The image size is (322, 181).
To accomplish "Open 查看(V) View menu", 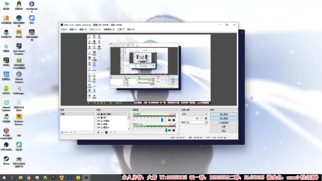I will click(x=83, y=29).
